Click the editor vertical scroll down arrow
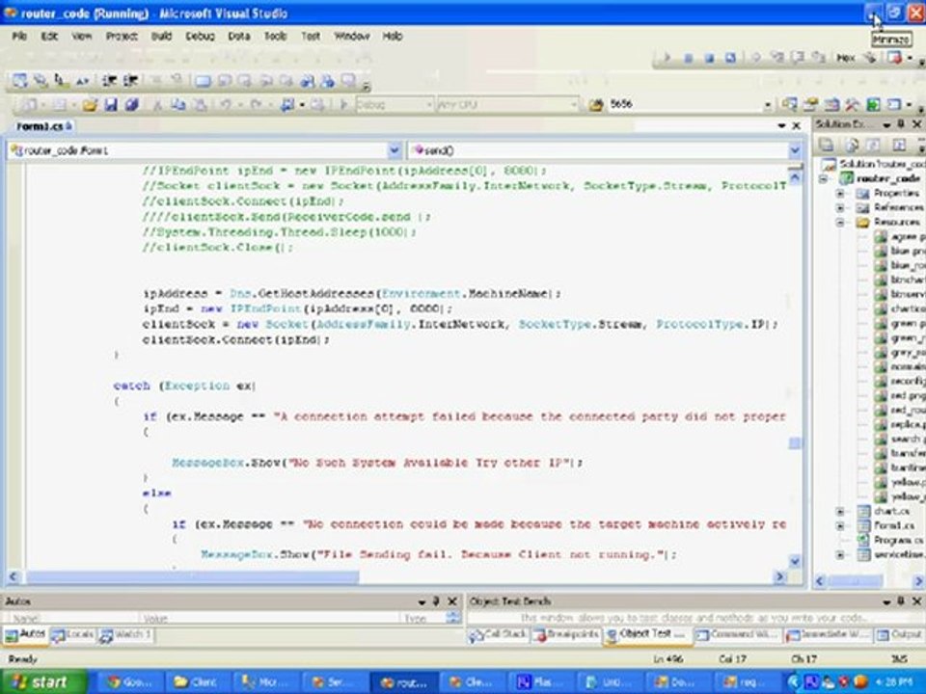 [x=794, y=561]
